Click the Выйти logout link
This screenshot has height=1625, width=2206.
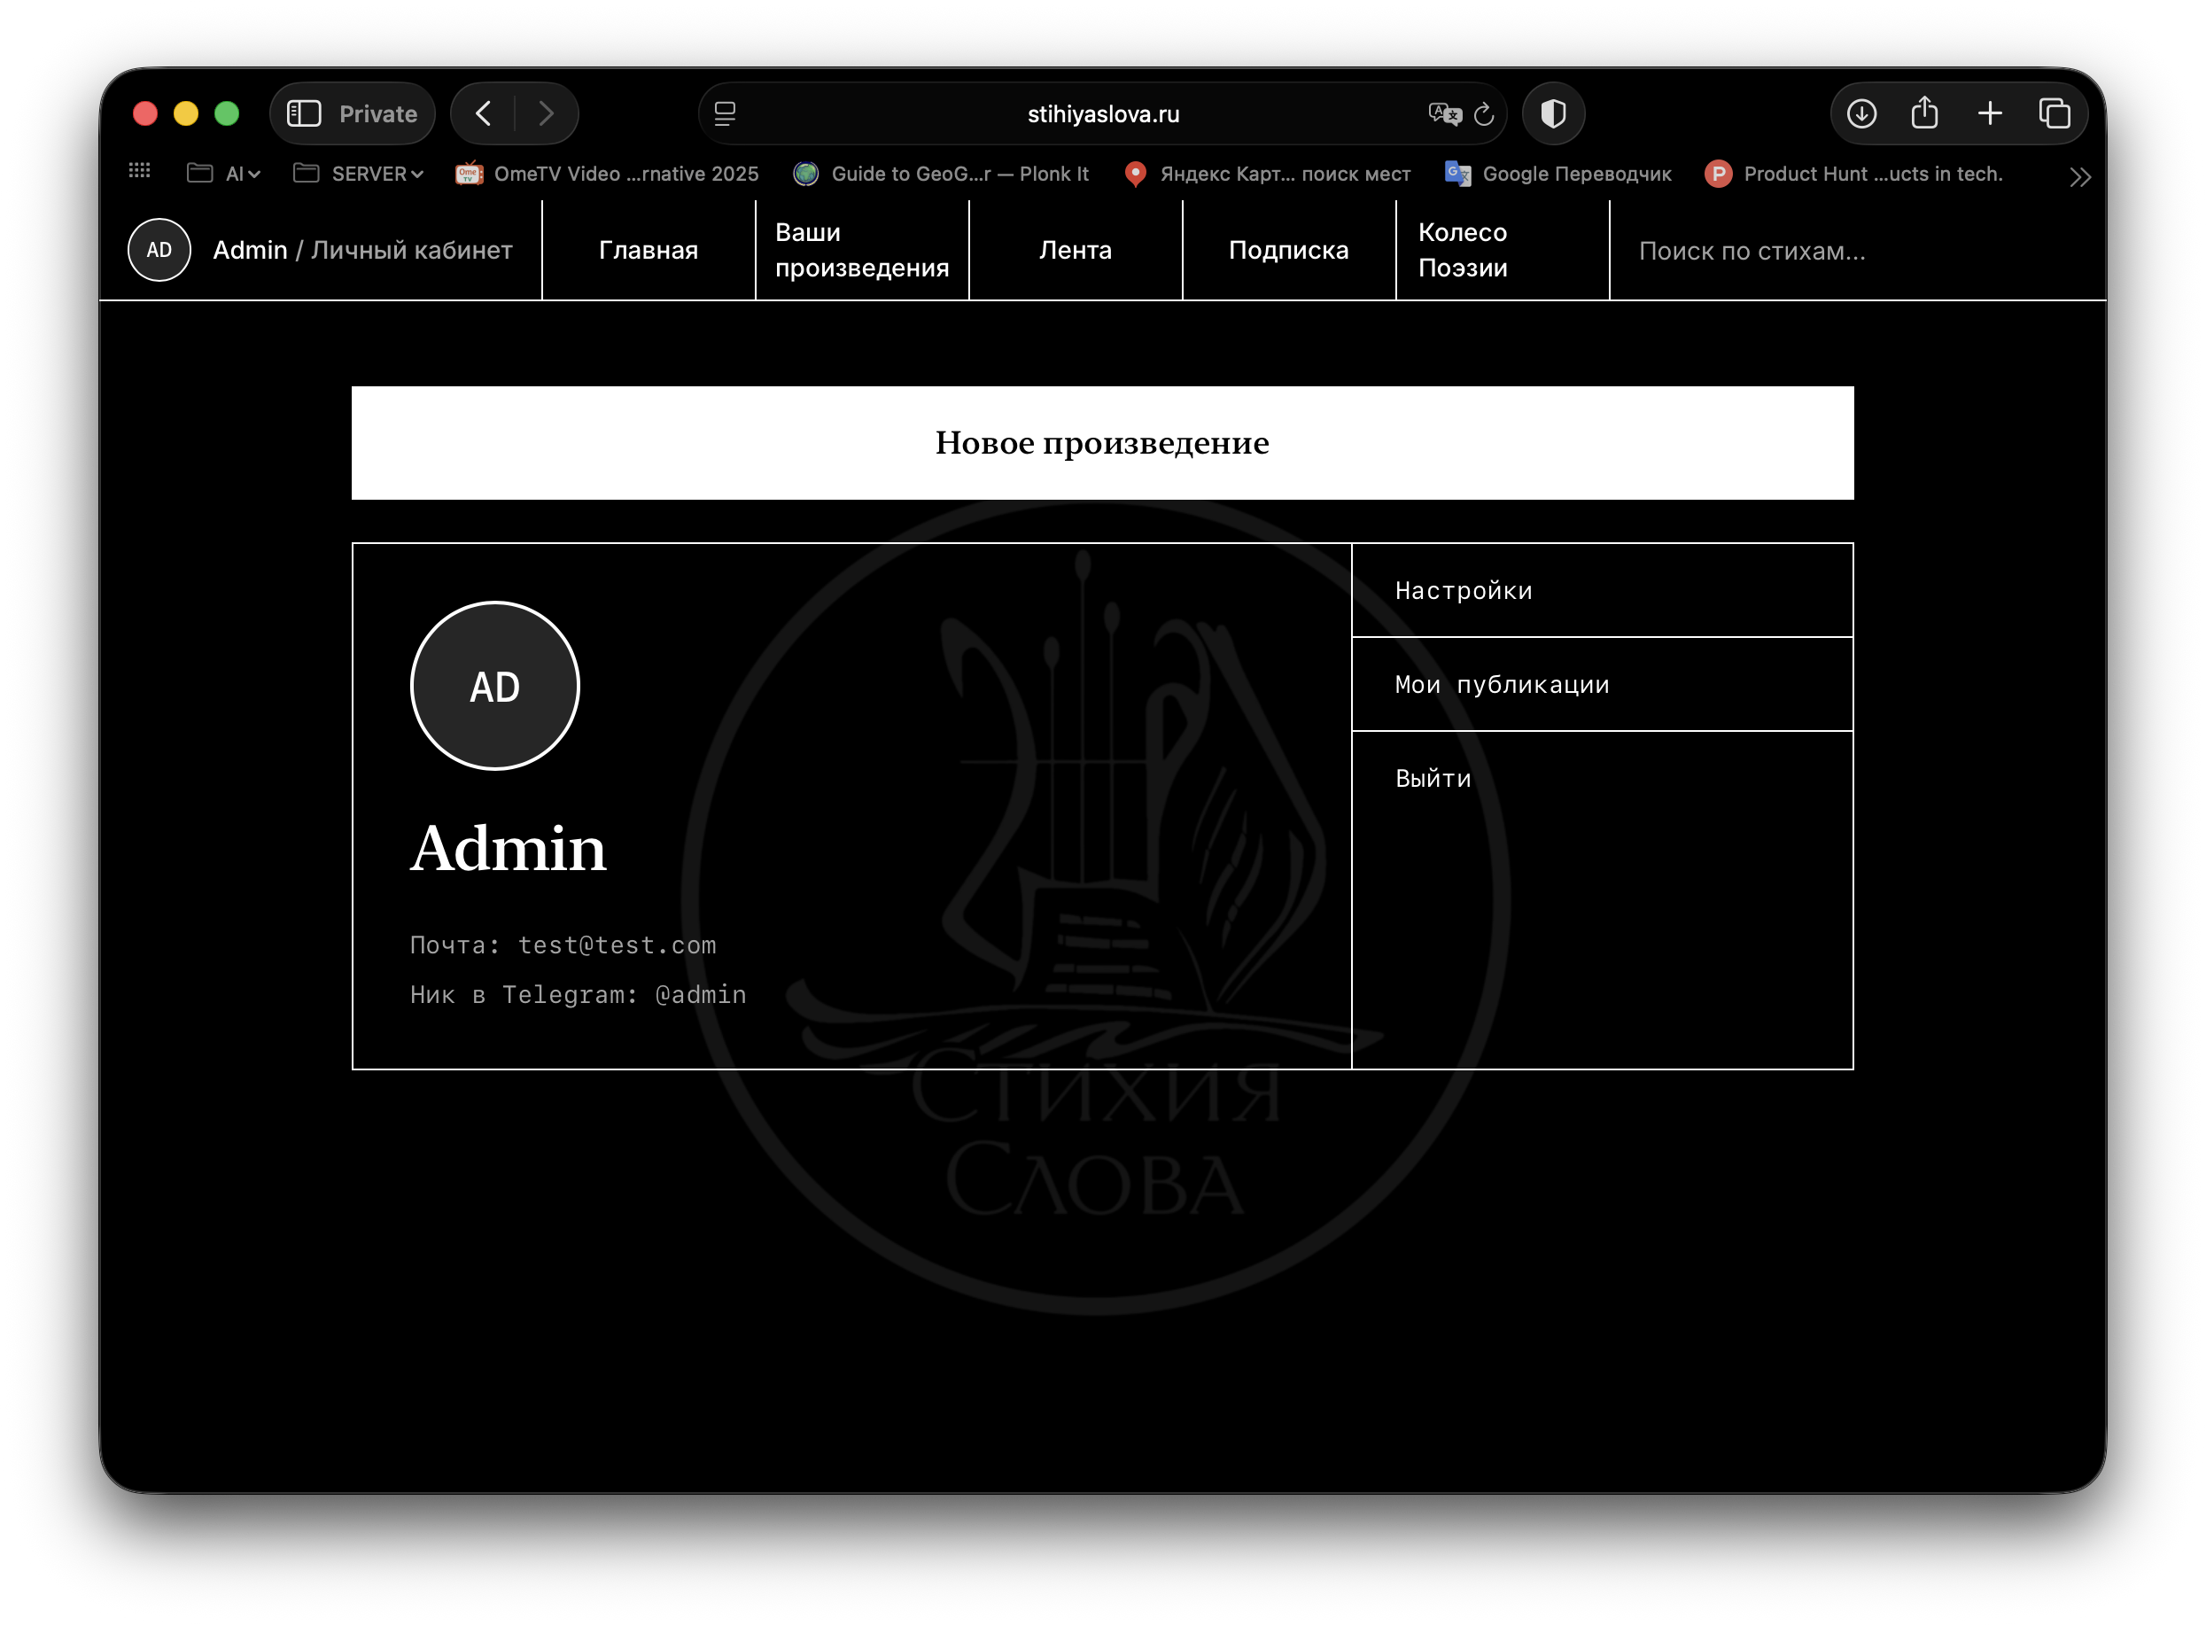(x=1433, y=778)
